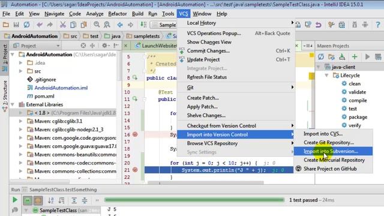Click the Find magnifier icon

tap(97, 25)
